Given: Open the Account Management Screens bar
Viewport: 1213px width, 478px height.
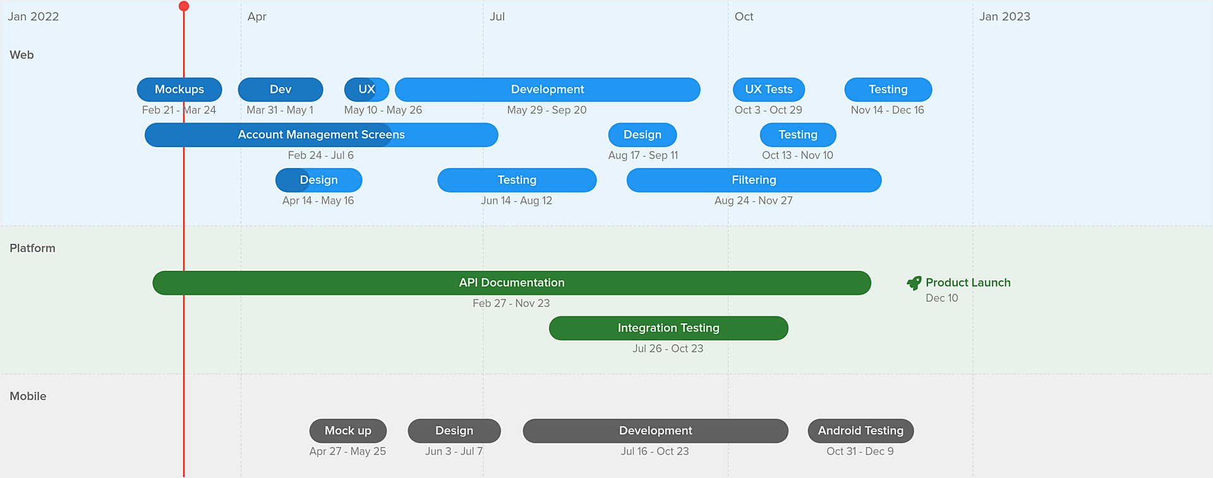Looking at the screenshot, I should tap(321, 135).
